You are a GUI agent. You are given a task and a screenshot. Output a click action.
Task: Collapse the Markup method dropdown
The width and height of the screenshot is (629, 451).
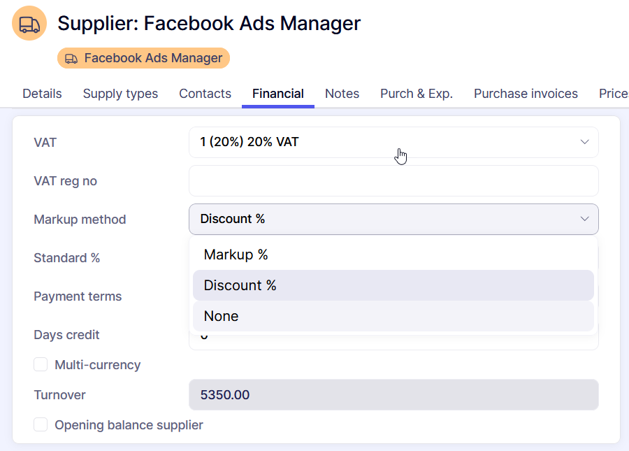393,219
